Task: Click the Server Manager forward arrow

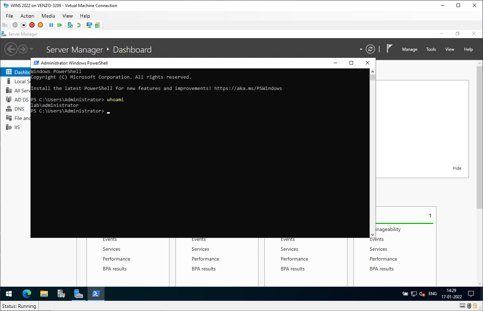Action: click(23, 49)
